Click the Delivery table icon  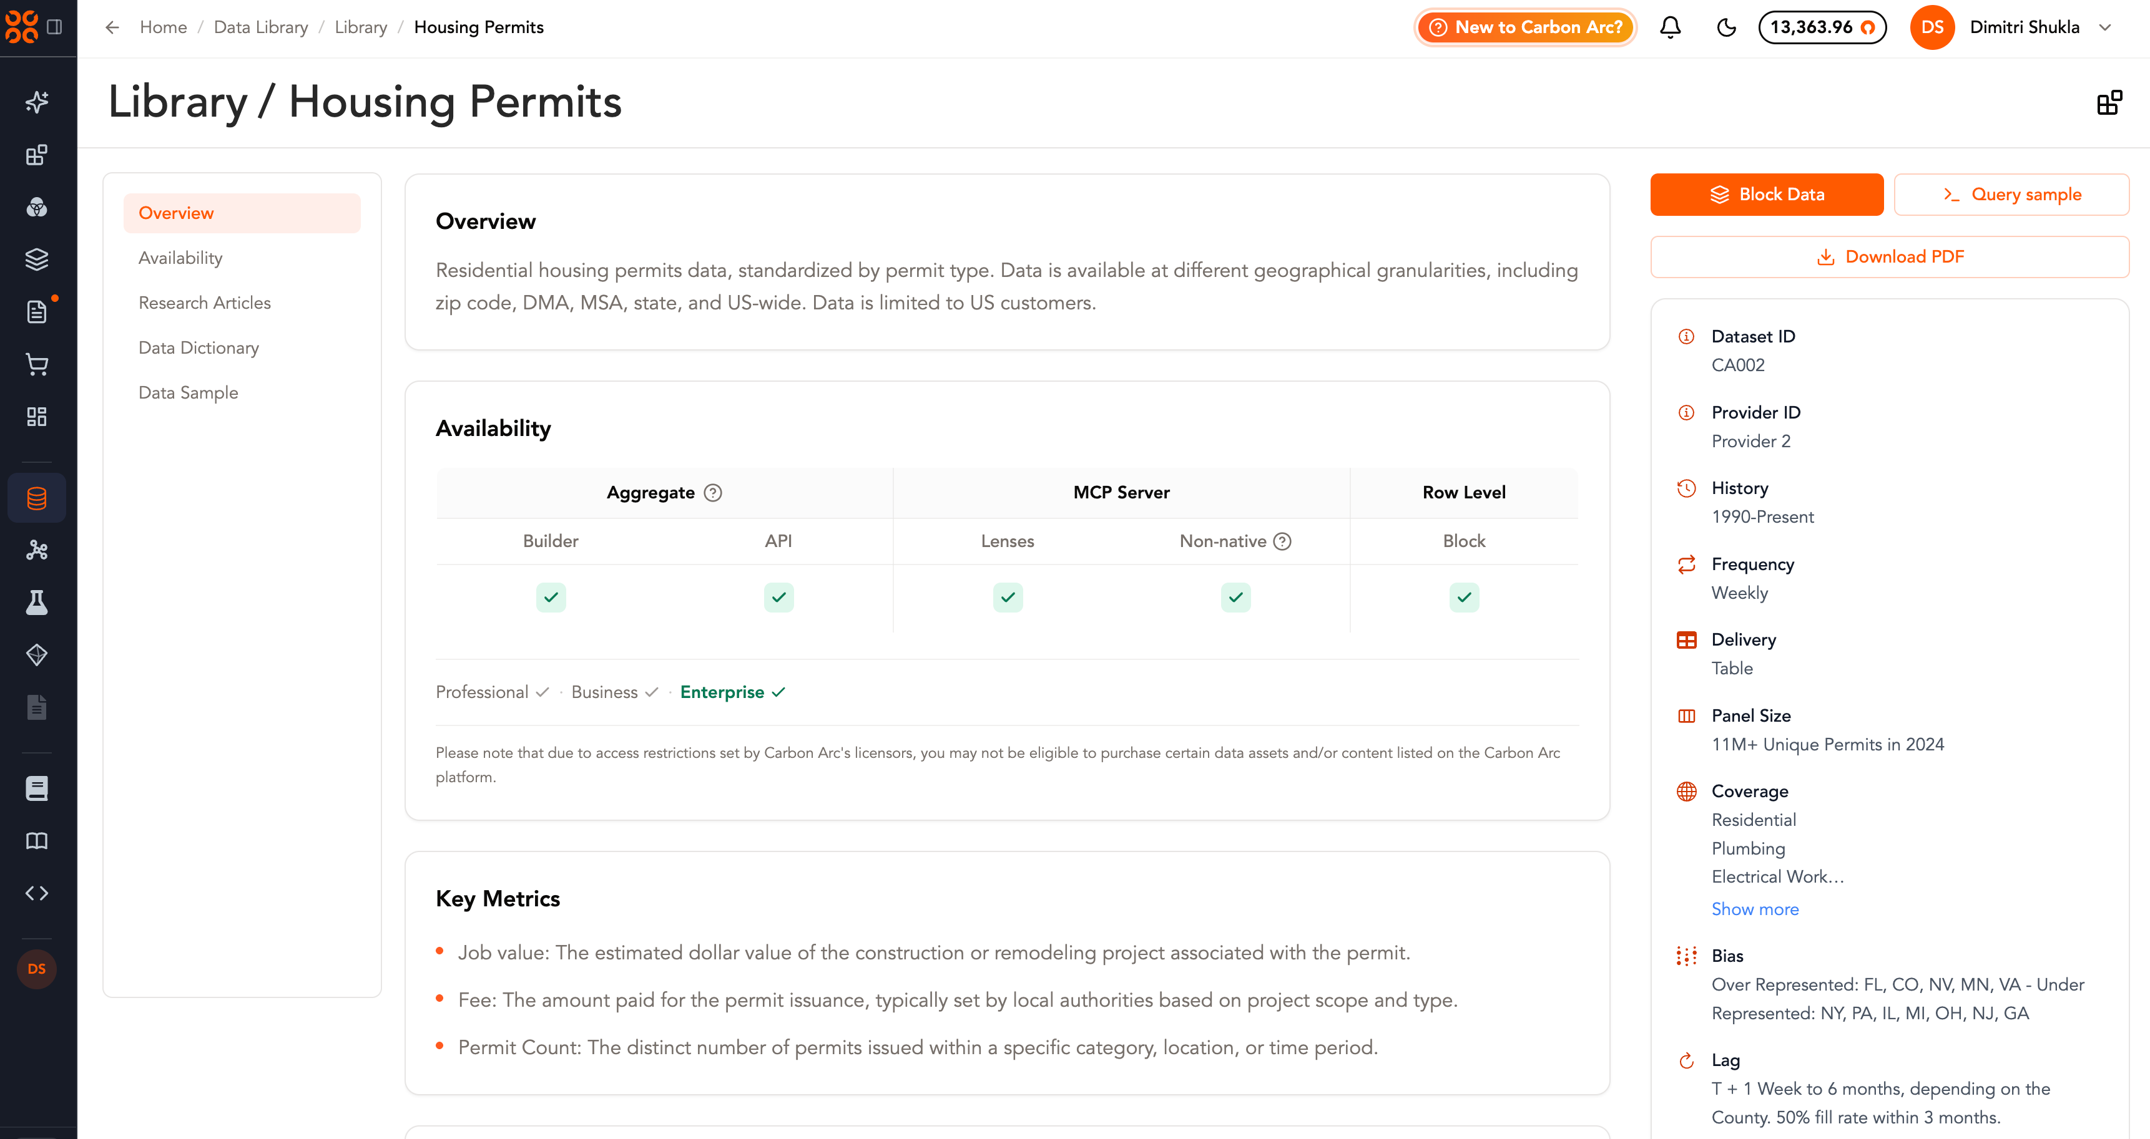click(1687, 639)
